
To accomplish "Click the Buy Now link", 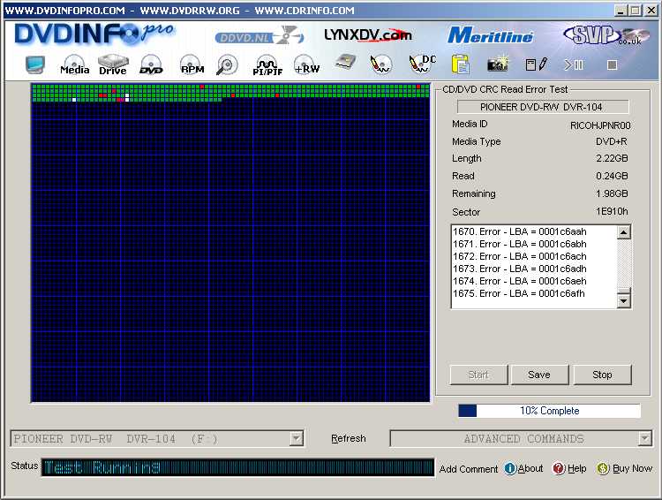I will click(x=624, y=469).
